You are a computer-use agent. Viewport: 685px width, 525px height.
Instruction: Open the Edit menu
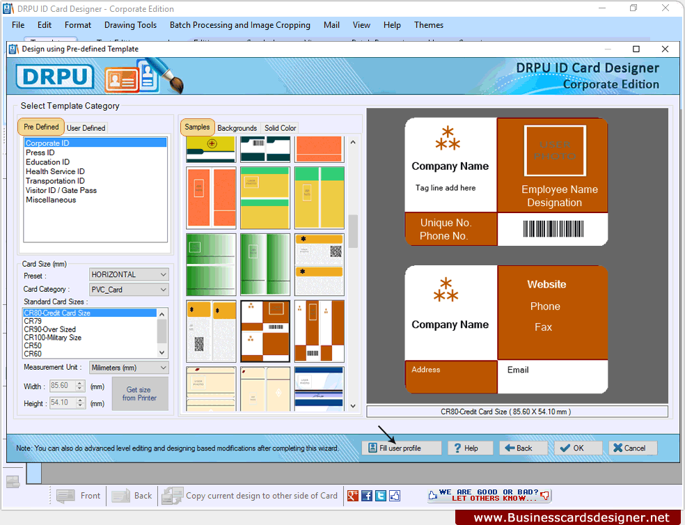44,25
